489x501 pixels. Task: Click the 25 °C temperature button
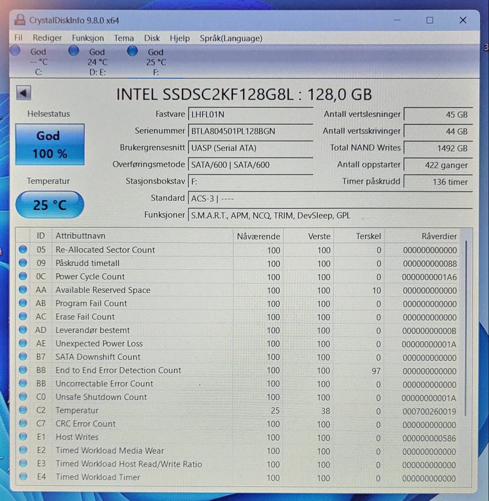pyautogui.click(x=50, y=205)
